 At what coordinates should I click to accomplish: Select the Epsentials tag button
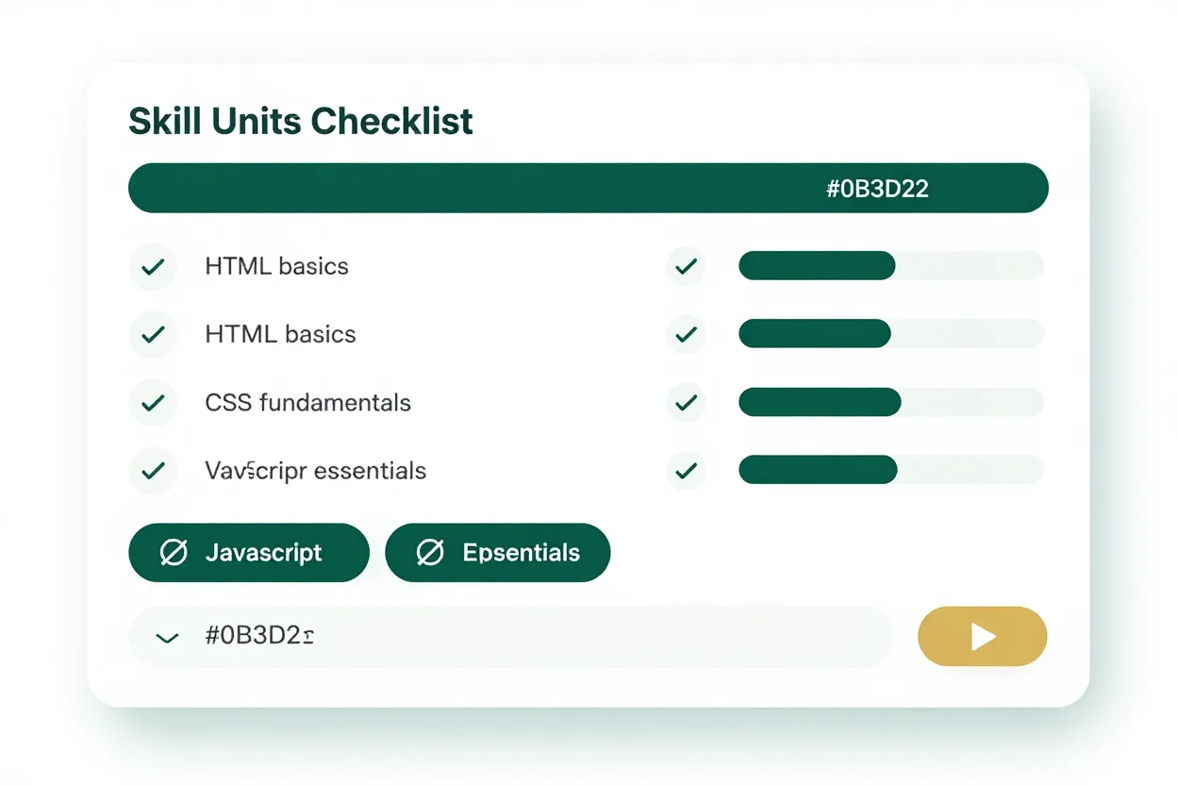click(498, 553)
